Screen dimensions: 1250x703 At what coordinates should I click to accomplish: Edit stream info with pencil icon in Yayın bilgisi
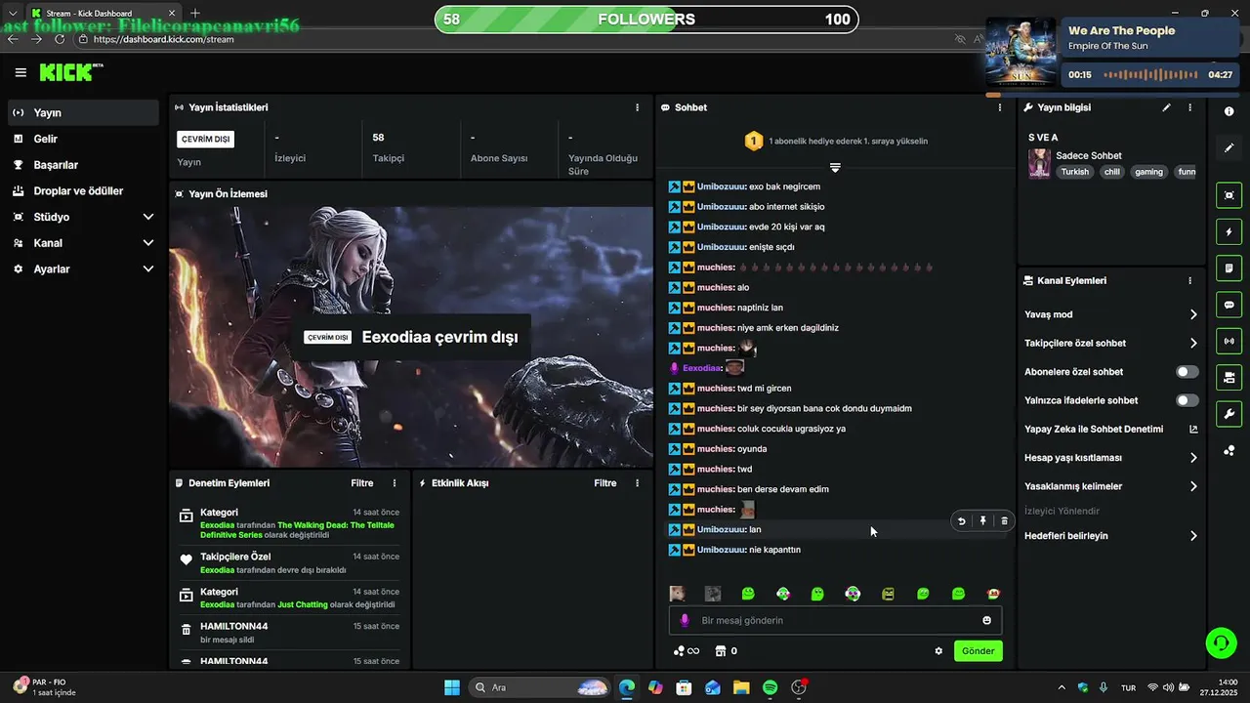1166,107
